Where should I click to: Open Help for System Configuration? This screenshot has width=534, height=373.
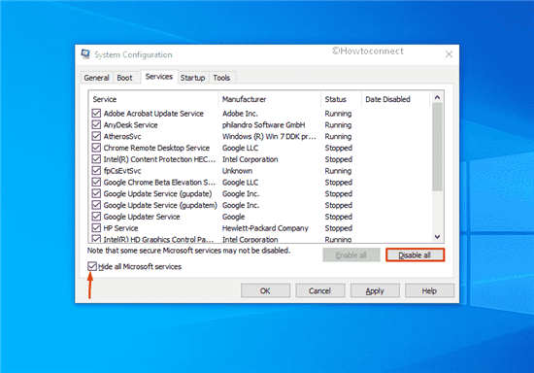pyautogui.click(x=429, y=290)
